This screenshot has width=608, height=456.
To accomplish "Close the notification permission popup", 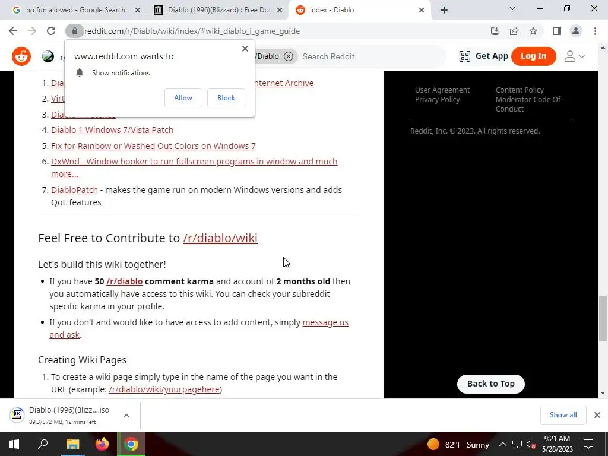I will pos(245,49).
